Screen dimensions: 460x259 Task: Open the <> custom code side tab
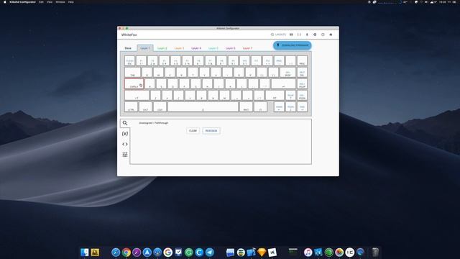coord(125,144)
